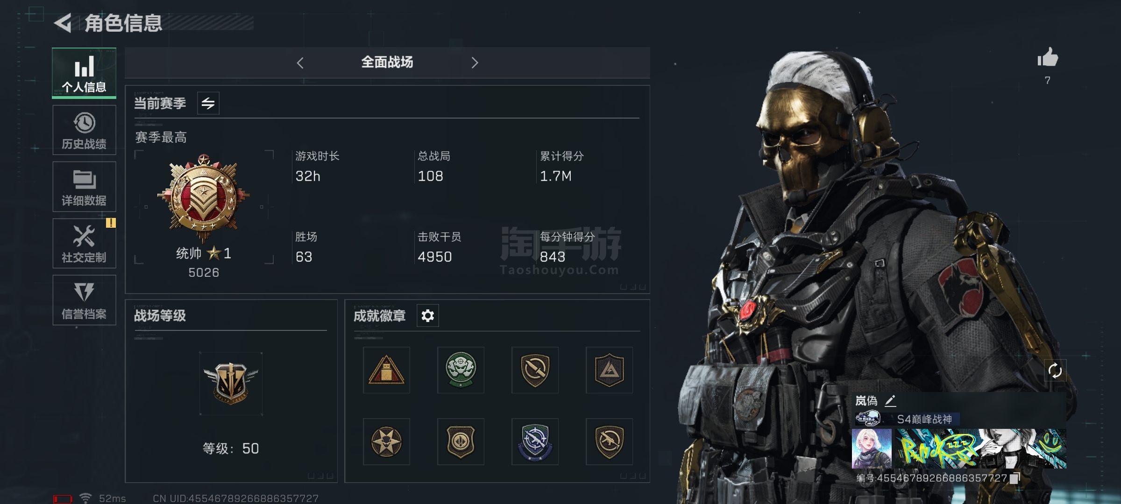This screenshot has width=1121, height=504.
Task: Rotate the character with the refresh icon
Action: (x=1055, y=371)
